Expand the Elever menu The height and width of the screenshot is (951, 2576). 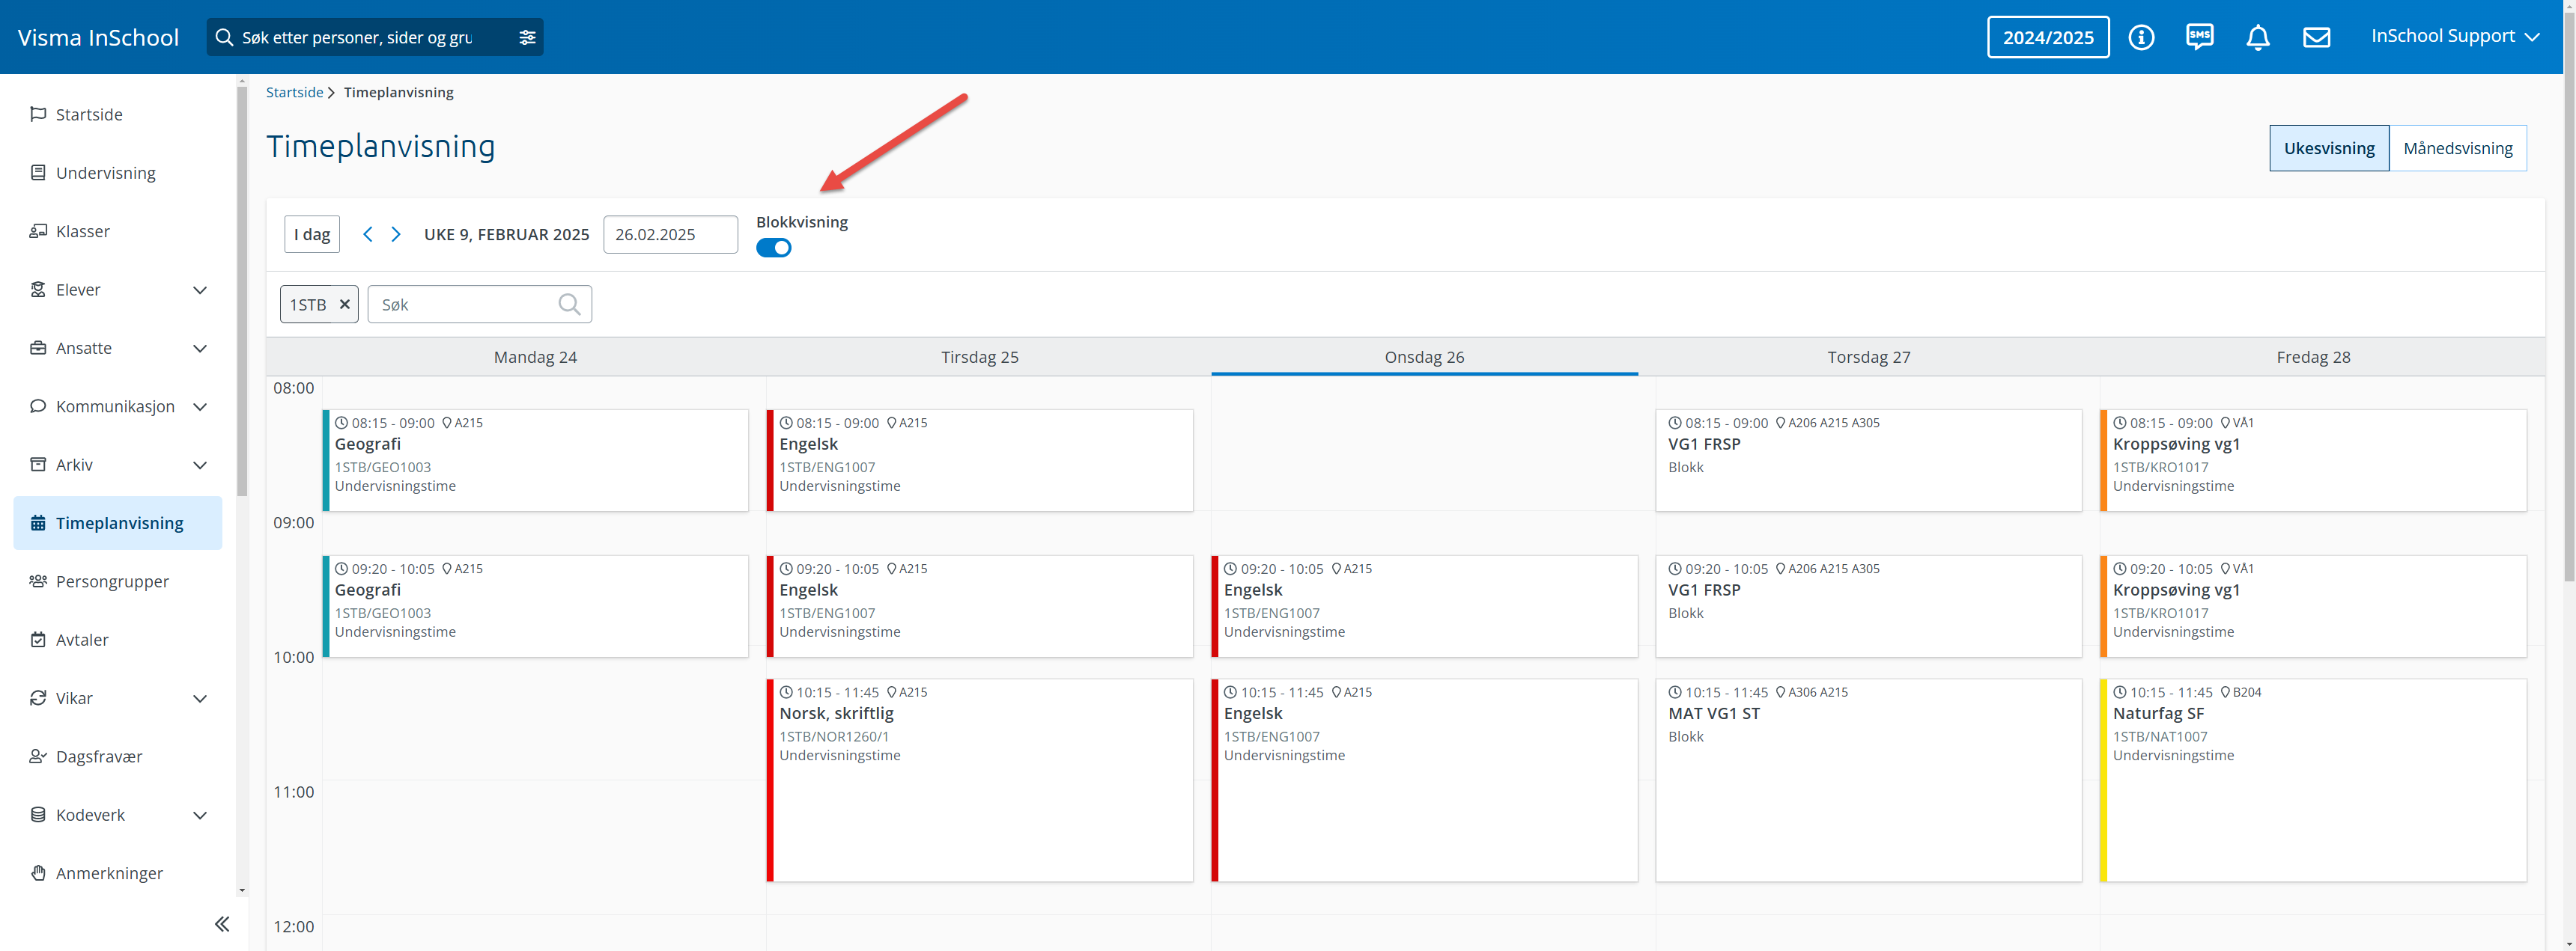pyautogui.click(x=199, y=290)
